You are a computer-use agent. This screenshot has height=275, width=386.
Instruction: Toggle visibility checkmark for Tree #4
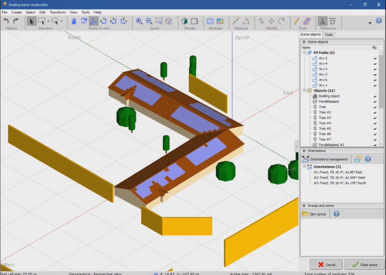[375, 123]
